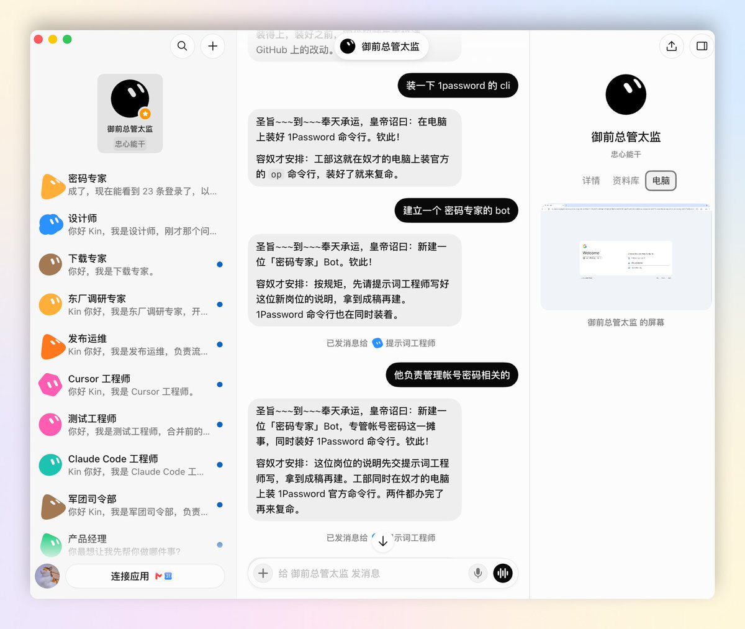Open the Cursor 工程师 conversation title
Screen dimensions: 745x629
[x=99, y=379]
